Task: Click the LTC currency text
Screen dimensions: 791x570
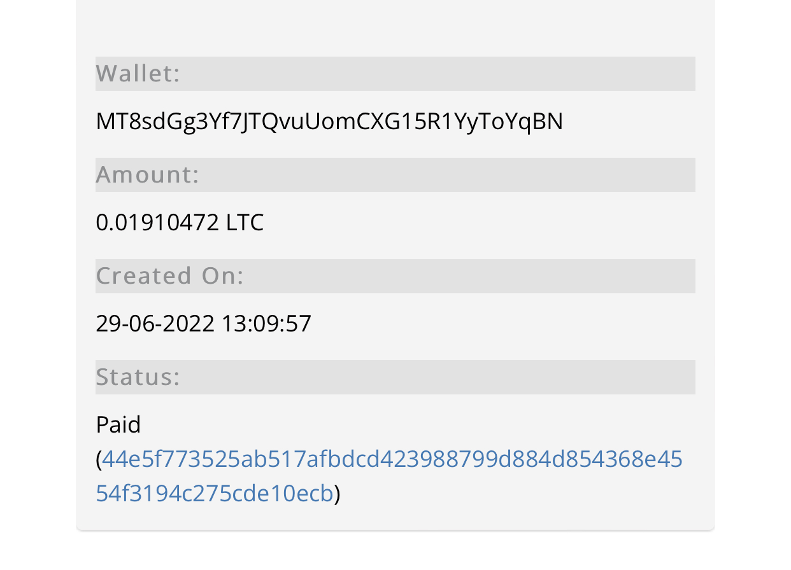Action: (x=245, y=223)
